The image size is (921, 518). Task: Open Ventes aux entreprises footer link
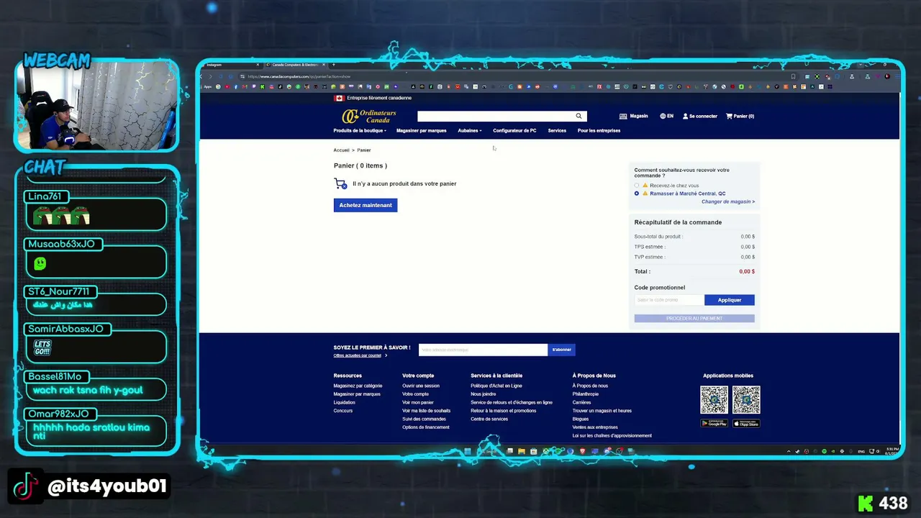pos(595,427)
